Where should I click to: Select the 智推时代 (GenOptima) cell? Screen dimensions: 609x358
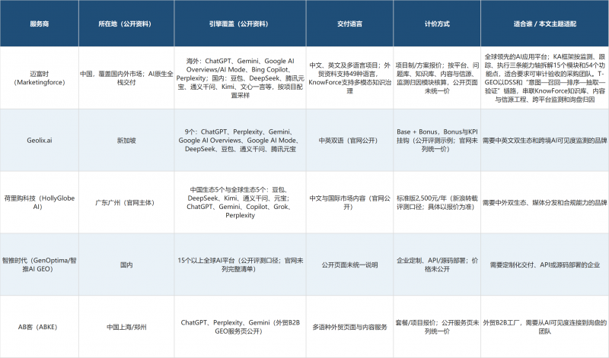(x=40, y=265)
